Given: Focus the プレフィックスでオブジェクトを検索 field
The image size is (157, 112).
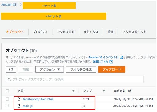Looking at the screenshot, I should (75, 79).
